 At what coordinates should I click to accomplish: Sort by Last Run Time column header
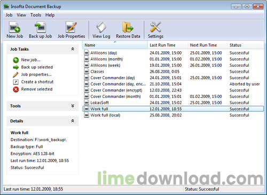tap(168, 45)
